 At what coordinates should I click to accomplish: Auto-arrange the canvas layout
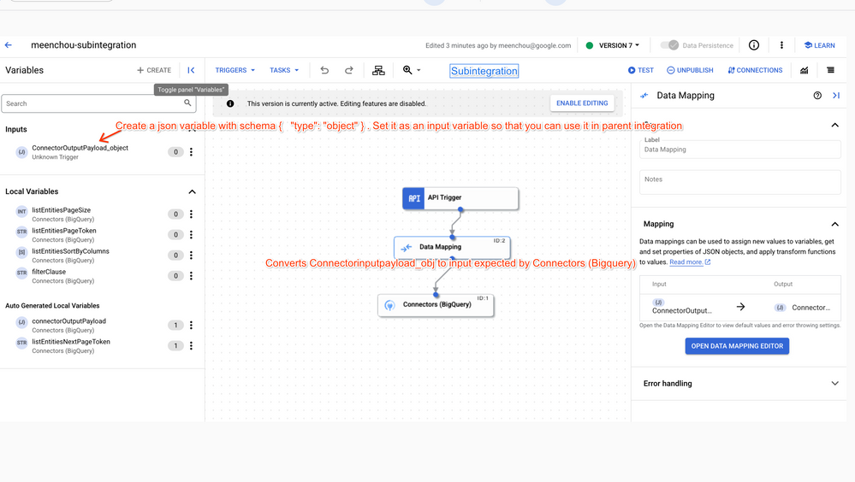tap(378, 70)
